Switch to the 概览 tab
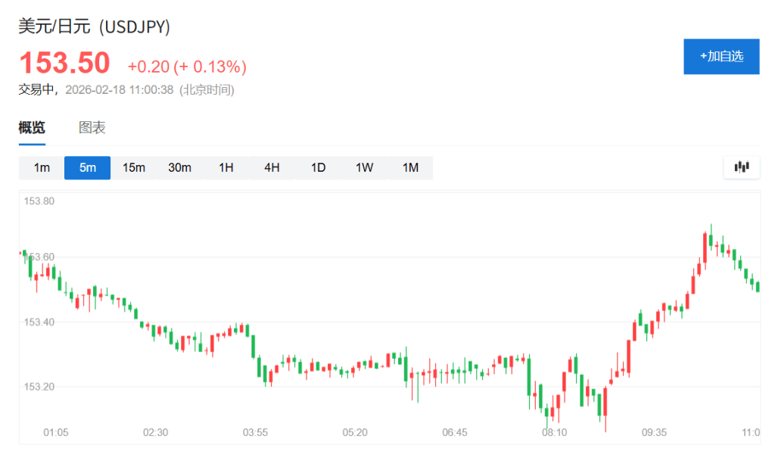The width and height of the screenshot is (775, 452). (x=32, y=127)
